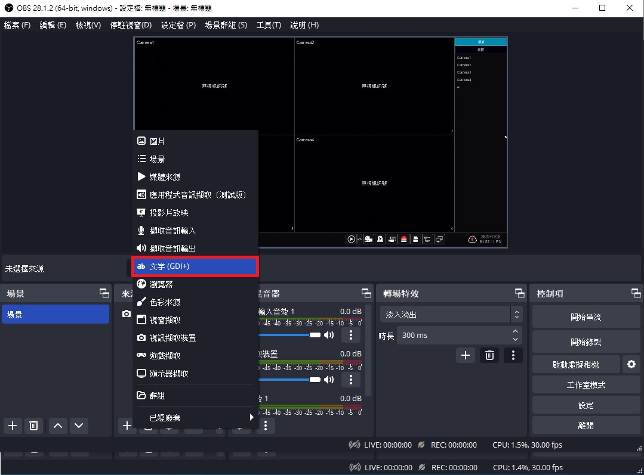The height and width of the screenshot is (475, 644).
Task: Choose 視窗擷取 from the menu
Action: [195, 320]
